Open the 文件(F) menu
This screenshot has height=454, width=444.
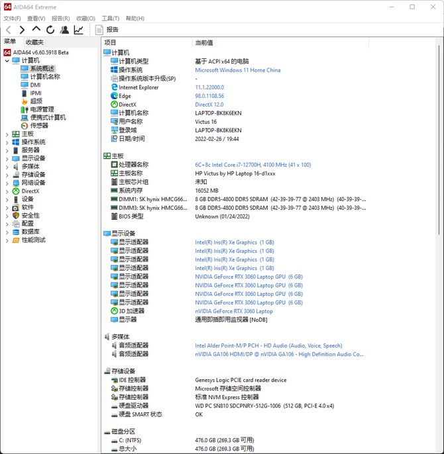coord(12,19)
